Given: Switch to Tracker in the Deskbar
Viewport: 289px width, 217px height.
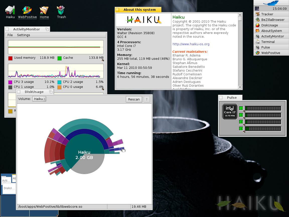Looking at the screenshot, I should tap(267, 14).
